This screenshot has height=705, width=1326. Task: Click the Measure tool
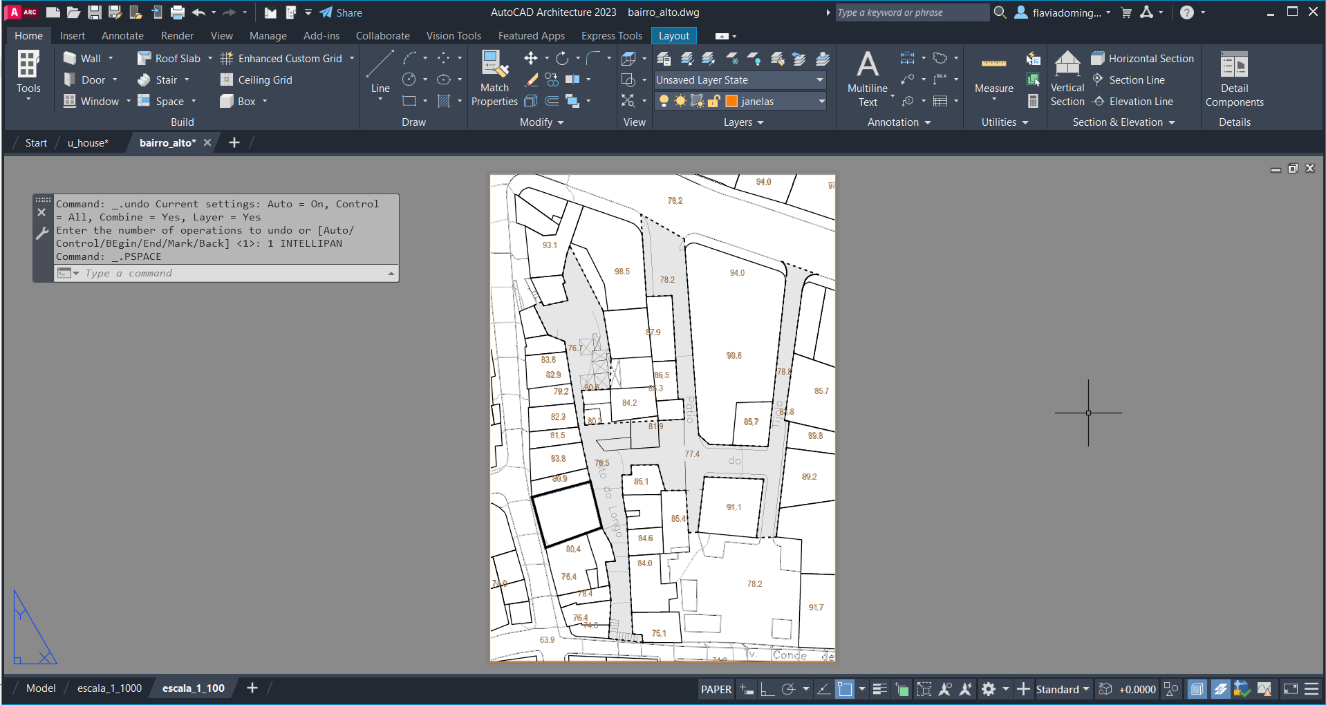click(x=993, y=75)
